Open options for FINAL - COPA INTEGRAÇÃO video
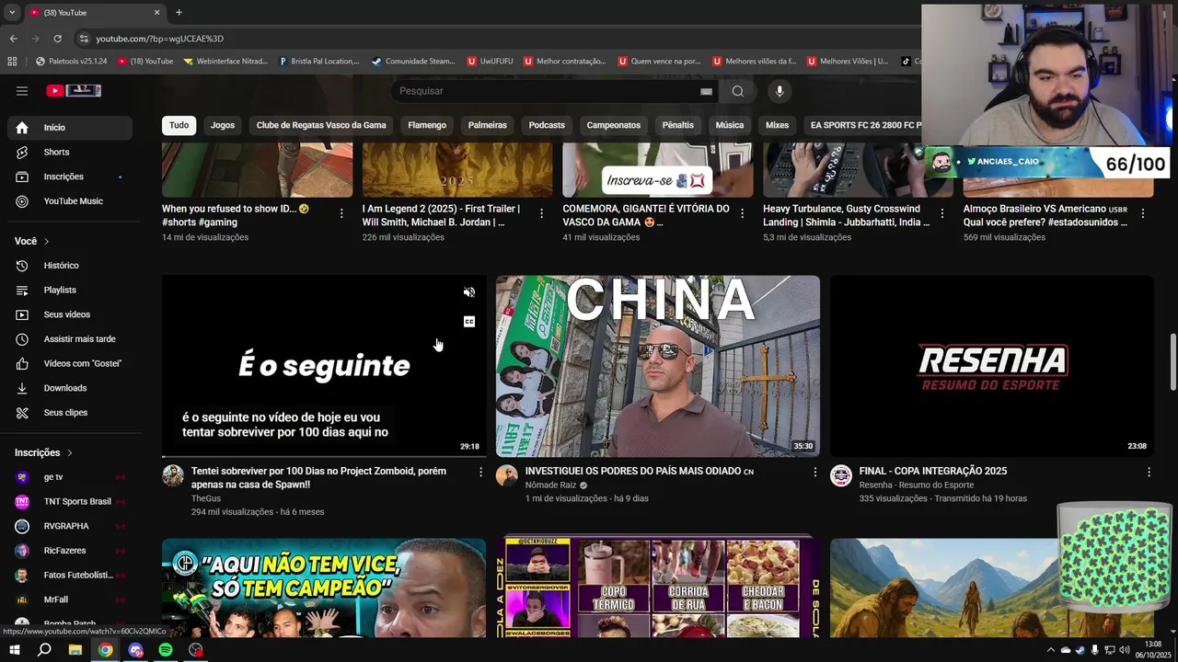 tap(1149, 472)
